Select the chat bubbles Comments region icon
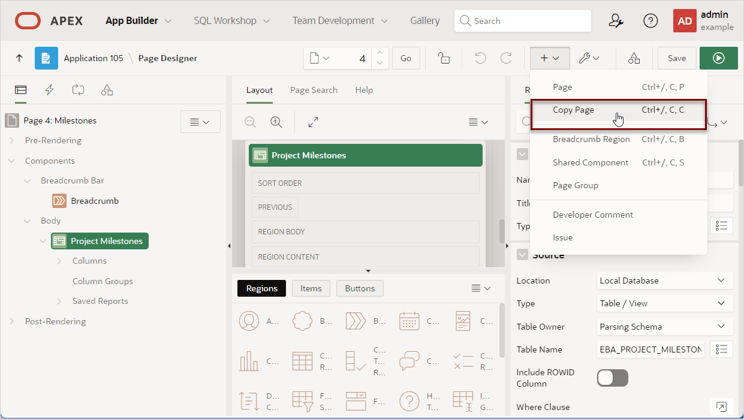Image resolution: width=744 pixels, height=419 pixels. click(409, 361)
